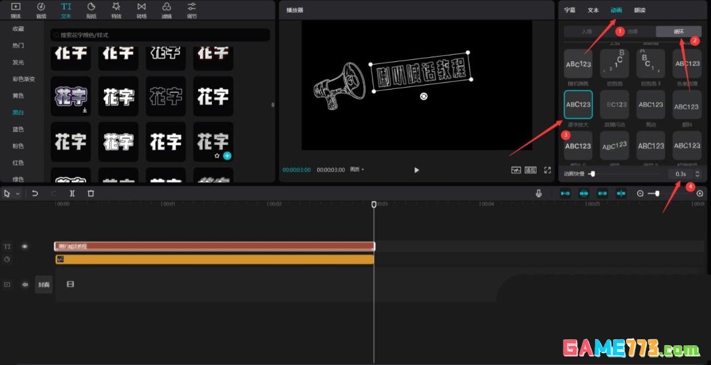
Task: Select 黄色 yellow category
Action: [18, 96]
